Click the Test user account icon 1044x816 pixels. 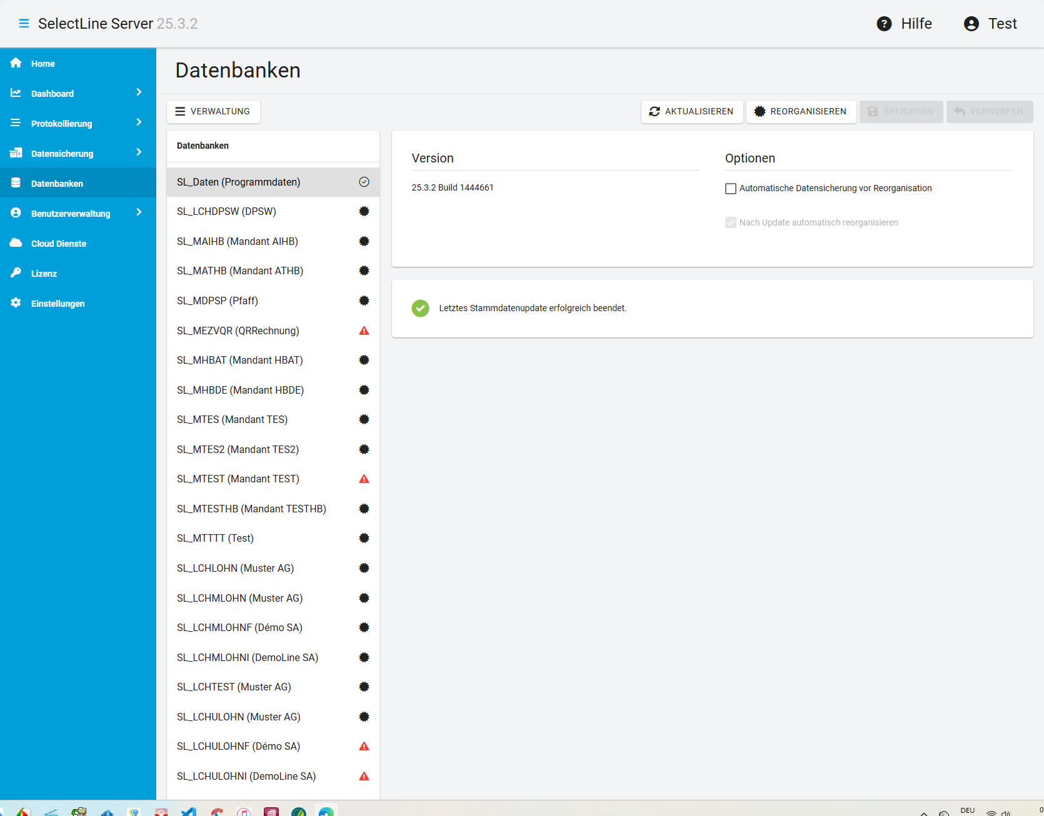(971, 24)
